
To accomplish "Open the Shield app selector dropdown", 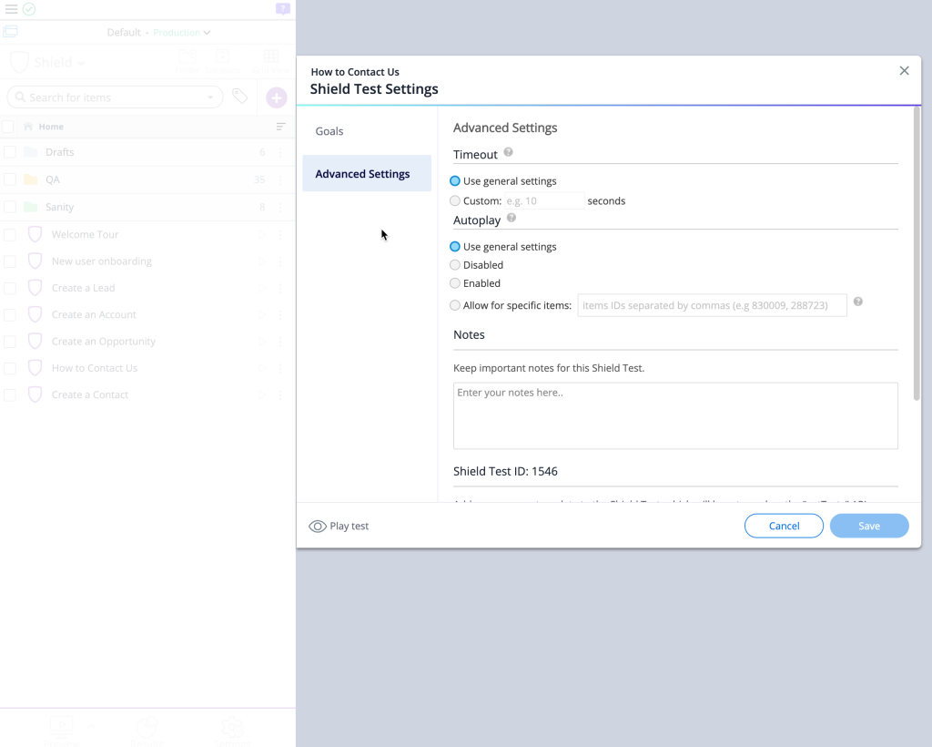I will tap(59, 63).
